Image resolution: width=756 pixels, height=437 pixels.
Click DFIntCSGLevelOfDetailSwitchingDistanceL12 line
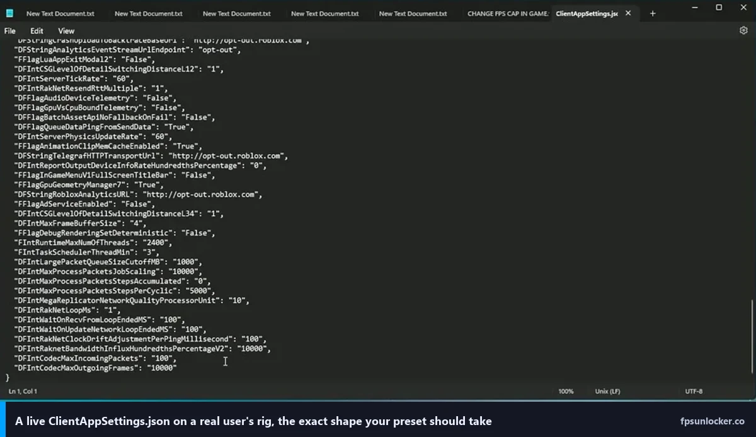[x=118, y=69]
